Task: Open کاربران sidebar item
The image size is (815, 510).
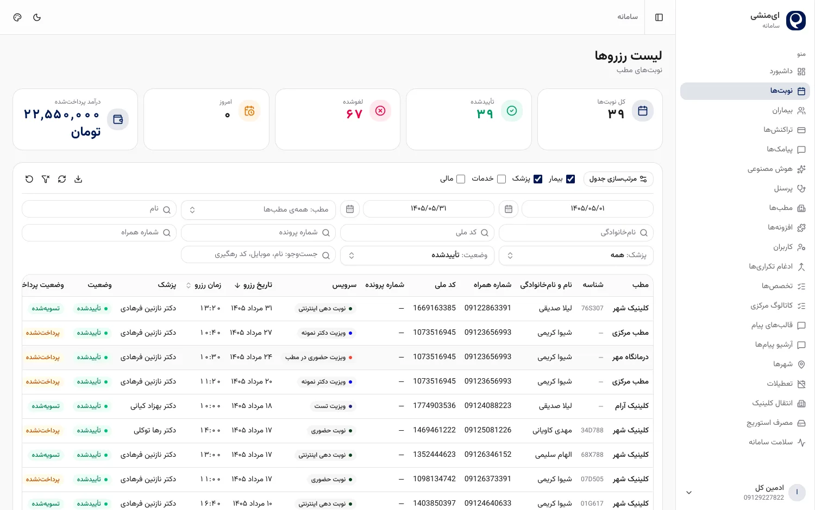Action: (x=745, y=247)
